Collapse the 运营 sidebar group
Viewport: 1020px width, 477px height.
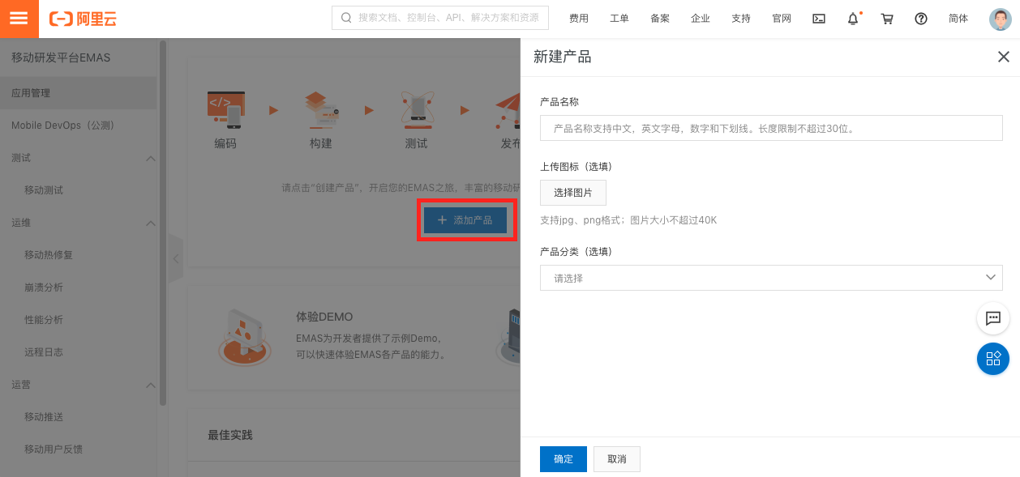point(150,385)
